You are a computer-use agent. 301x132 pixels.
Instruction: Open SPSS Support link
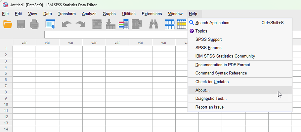click(x=240, y=40)
